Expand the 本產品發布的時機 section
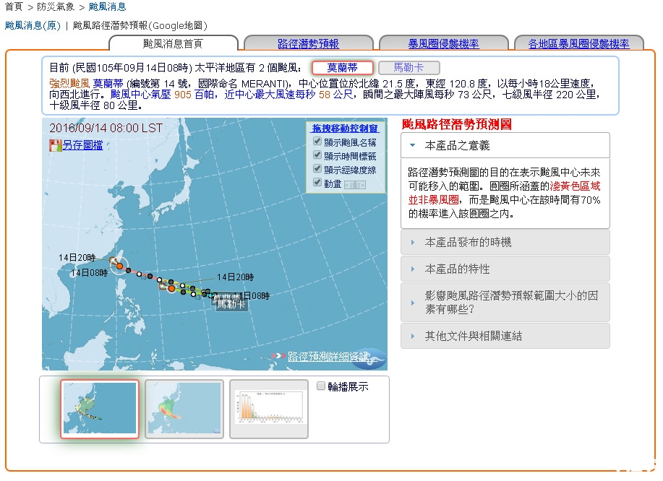 coord(505,243)
